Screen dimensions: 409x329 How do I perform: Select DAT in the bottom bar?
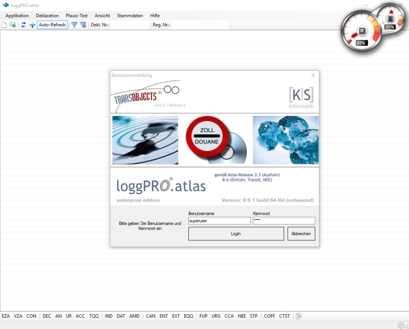121,316
